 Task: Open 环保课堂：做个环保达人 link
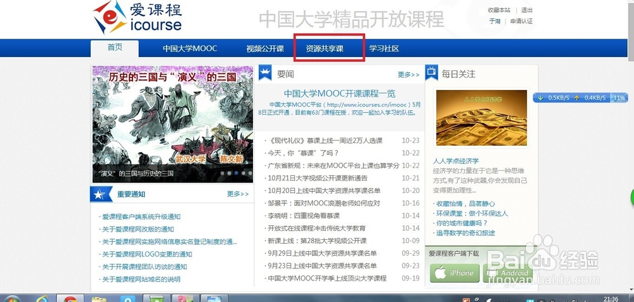[x=472, y=213]
